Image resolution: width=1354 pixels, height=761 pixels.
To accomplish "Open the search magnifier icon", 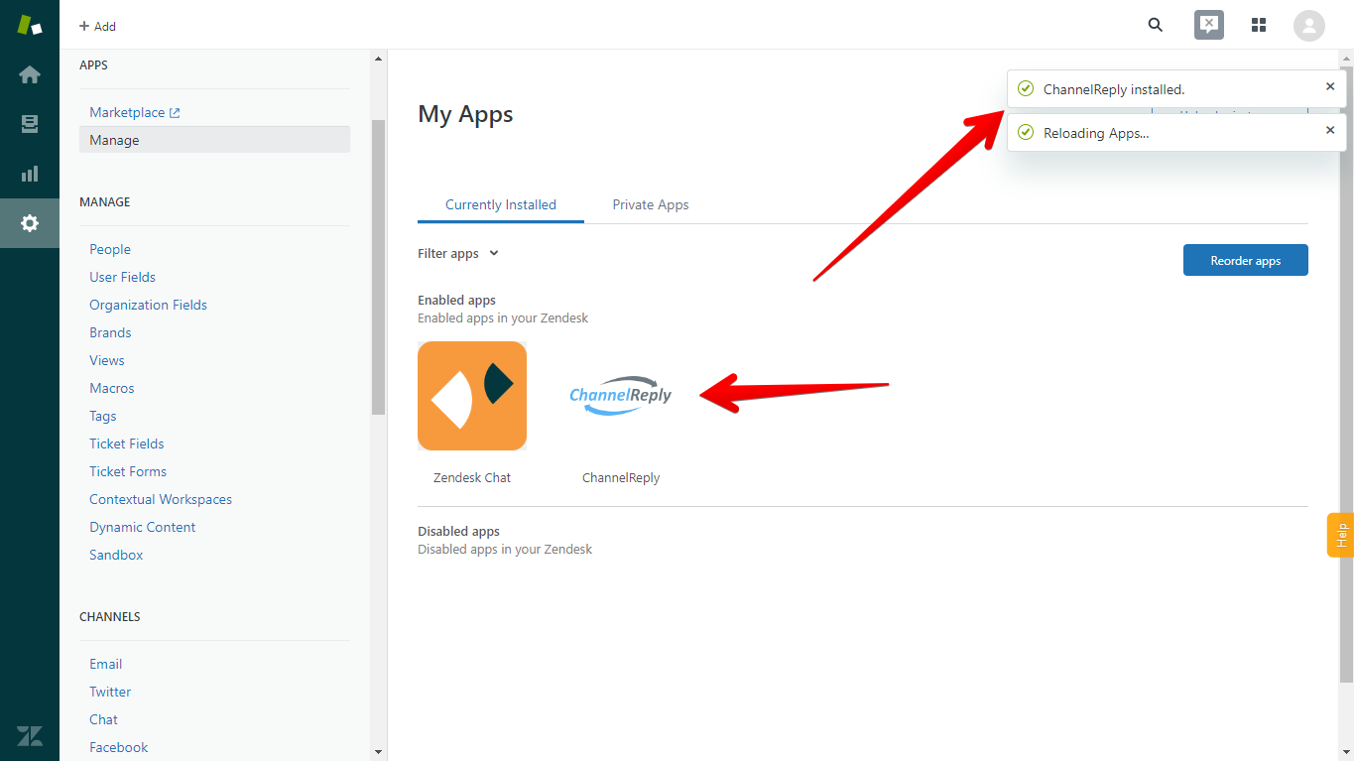I will point(1156,25).
